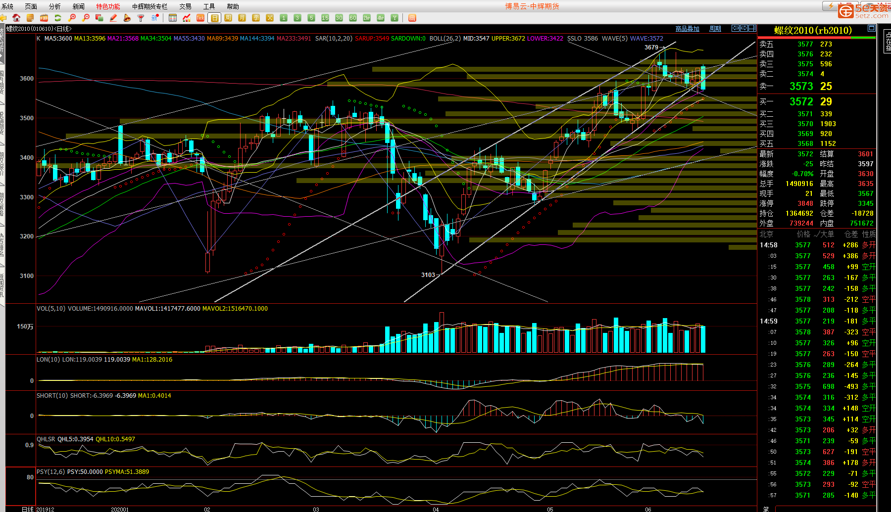
Task: Click the 3679 high price marker
Action: (651, 47)
